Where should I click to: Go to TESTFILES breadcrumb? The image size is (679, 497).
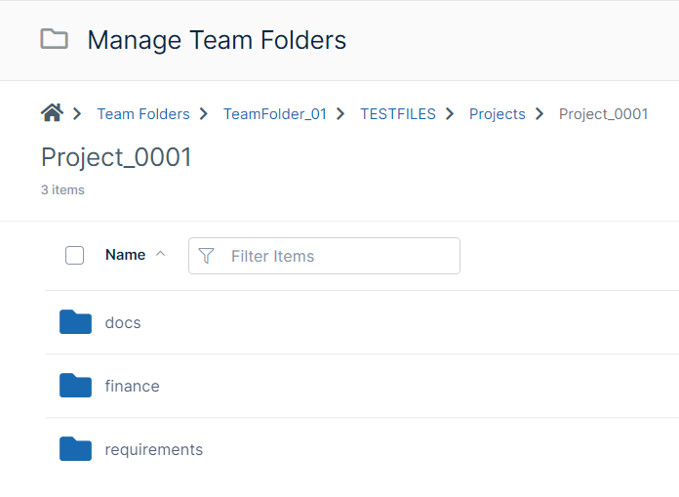tap(398, 114)
